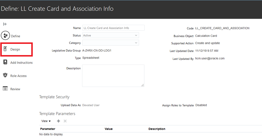
Task: Collapse the left navigation panel arrow
Action: click(x=5, y=24)
